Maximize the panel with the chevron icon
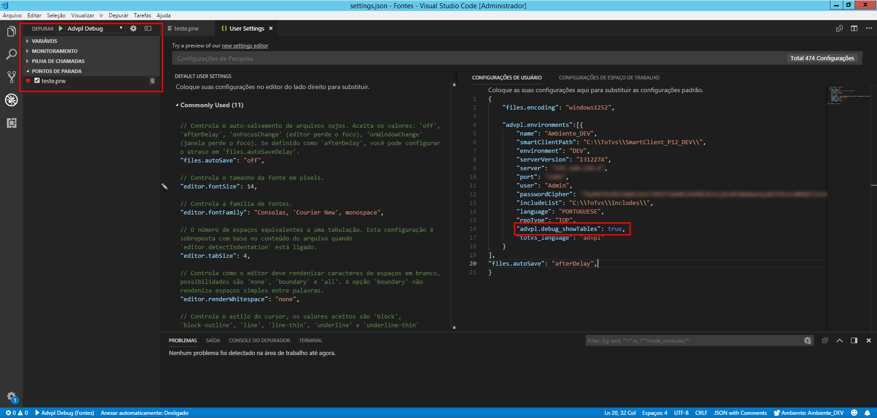This screenshot has height=418, width=877. (x=839, y=340)
